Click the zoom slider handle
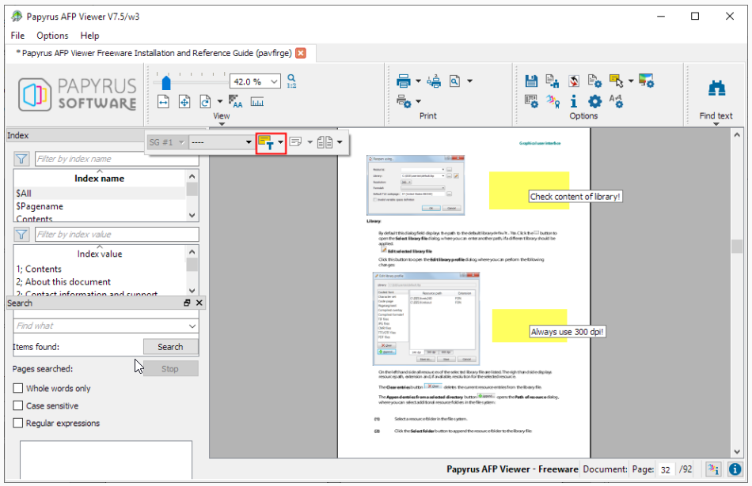The width and height of the screenshot is (752, 486). (x=166, y=83)
